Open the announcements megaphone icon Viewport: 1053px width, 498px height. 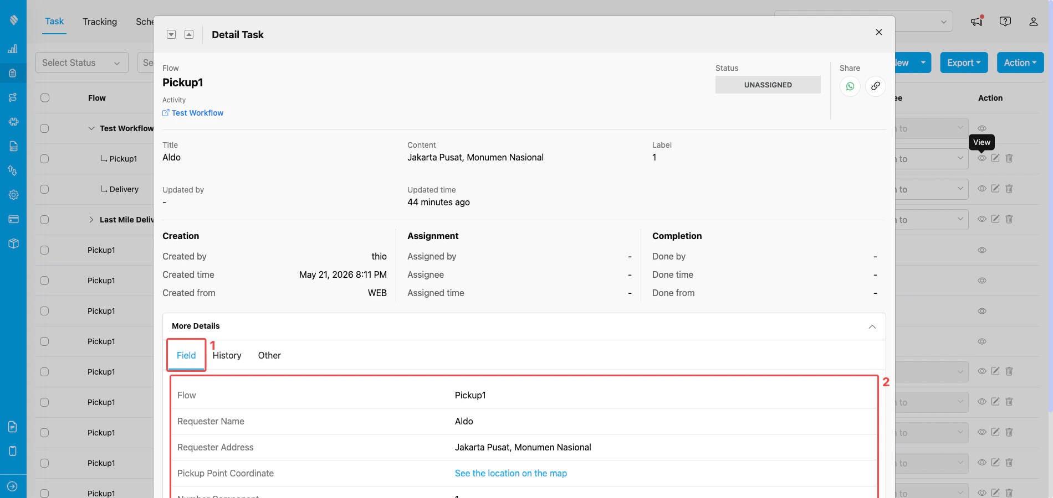coord(977,21)
